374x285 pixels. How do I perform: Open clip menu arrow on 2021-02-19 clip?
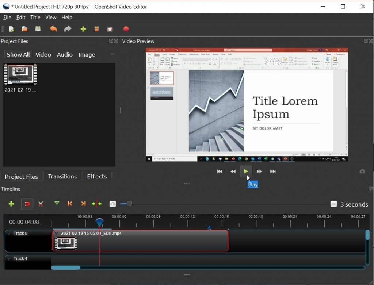click(x=56, y=233)
